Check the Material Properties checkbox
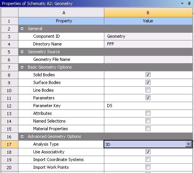This screenshot has height=173, width=194. coord(148,129)
